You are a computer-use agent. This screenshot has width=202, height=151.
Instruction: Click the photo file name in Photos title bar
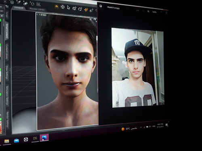(113, 8)
